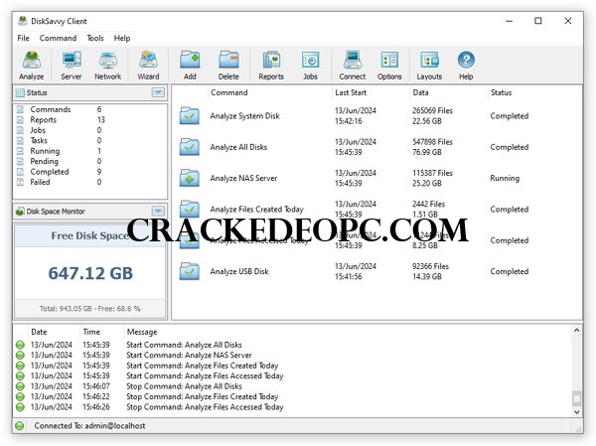
Task: Select log 'Stop Command: Analyze Files Accessed Today'
Action: tap(205, 407)
